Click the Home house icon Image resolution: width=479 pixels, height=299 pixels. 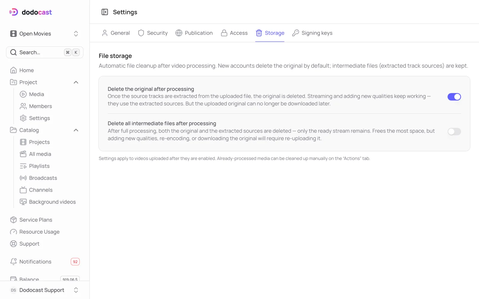[13, 70]
